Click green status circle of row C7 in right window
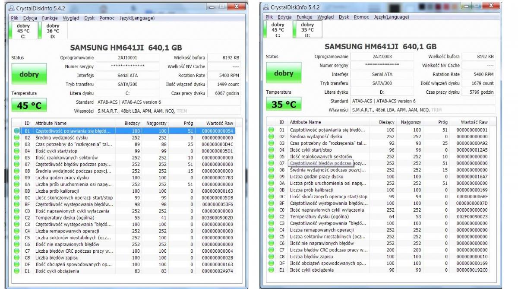Viewport: 518px width, 289px height. point(272,251)
